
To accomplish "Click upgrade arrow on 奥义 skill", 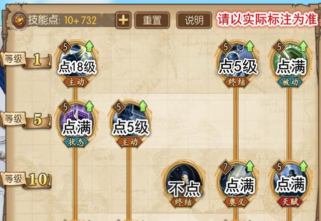I will [x=250, y=166].
